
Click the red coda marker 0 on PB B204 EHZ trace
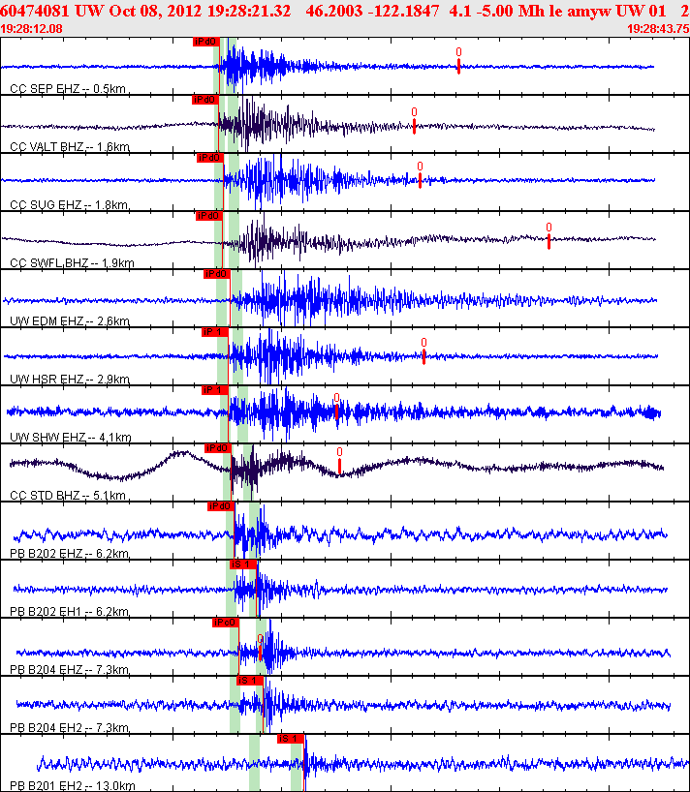[x=260, y=647]
